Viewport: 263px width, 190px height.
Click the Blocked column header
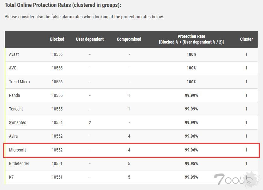(57, 39)
